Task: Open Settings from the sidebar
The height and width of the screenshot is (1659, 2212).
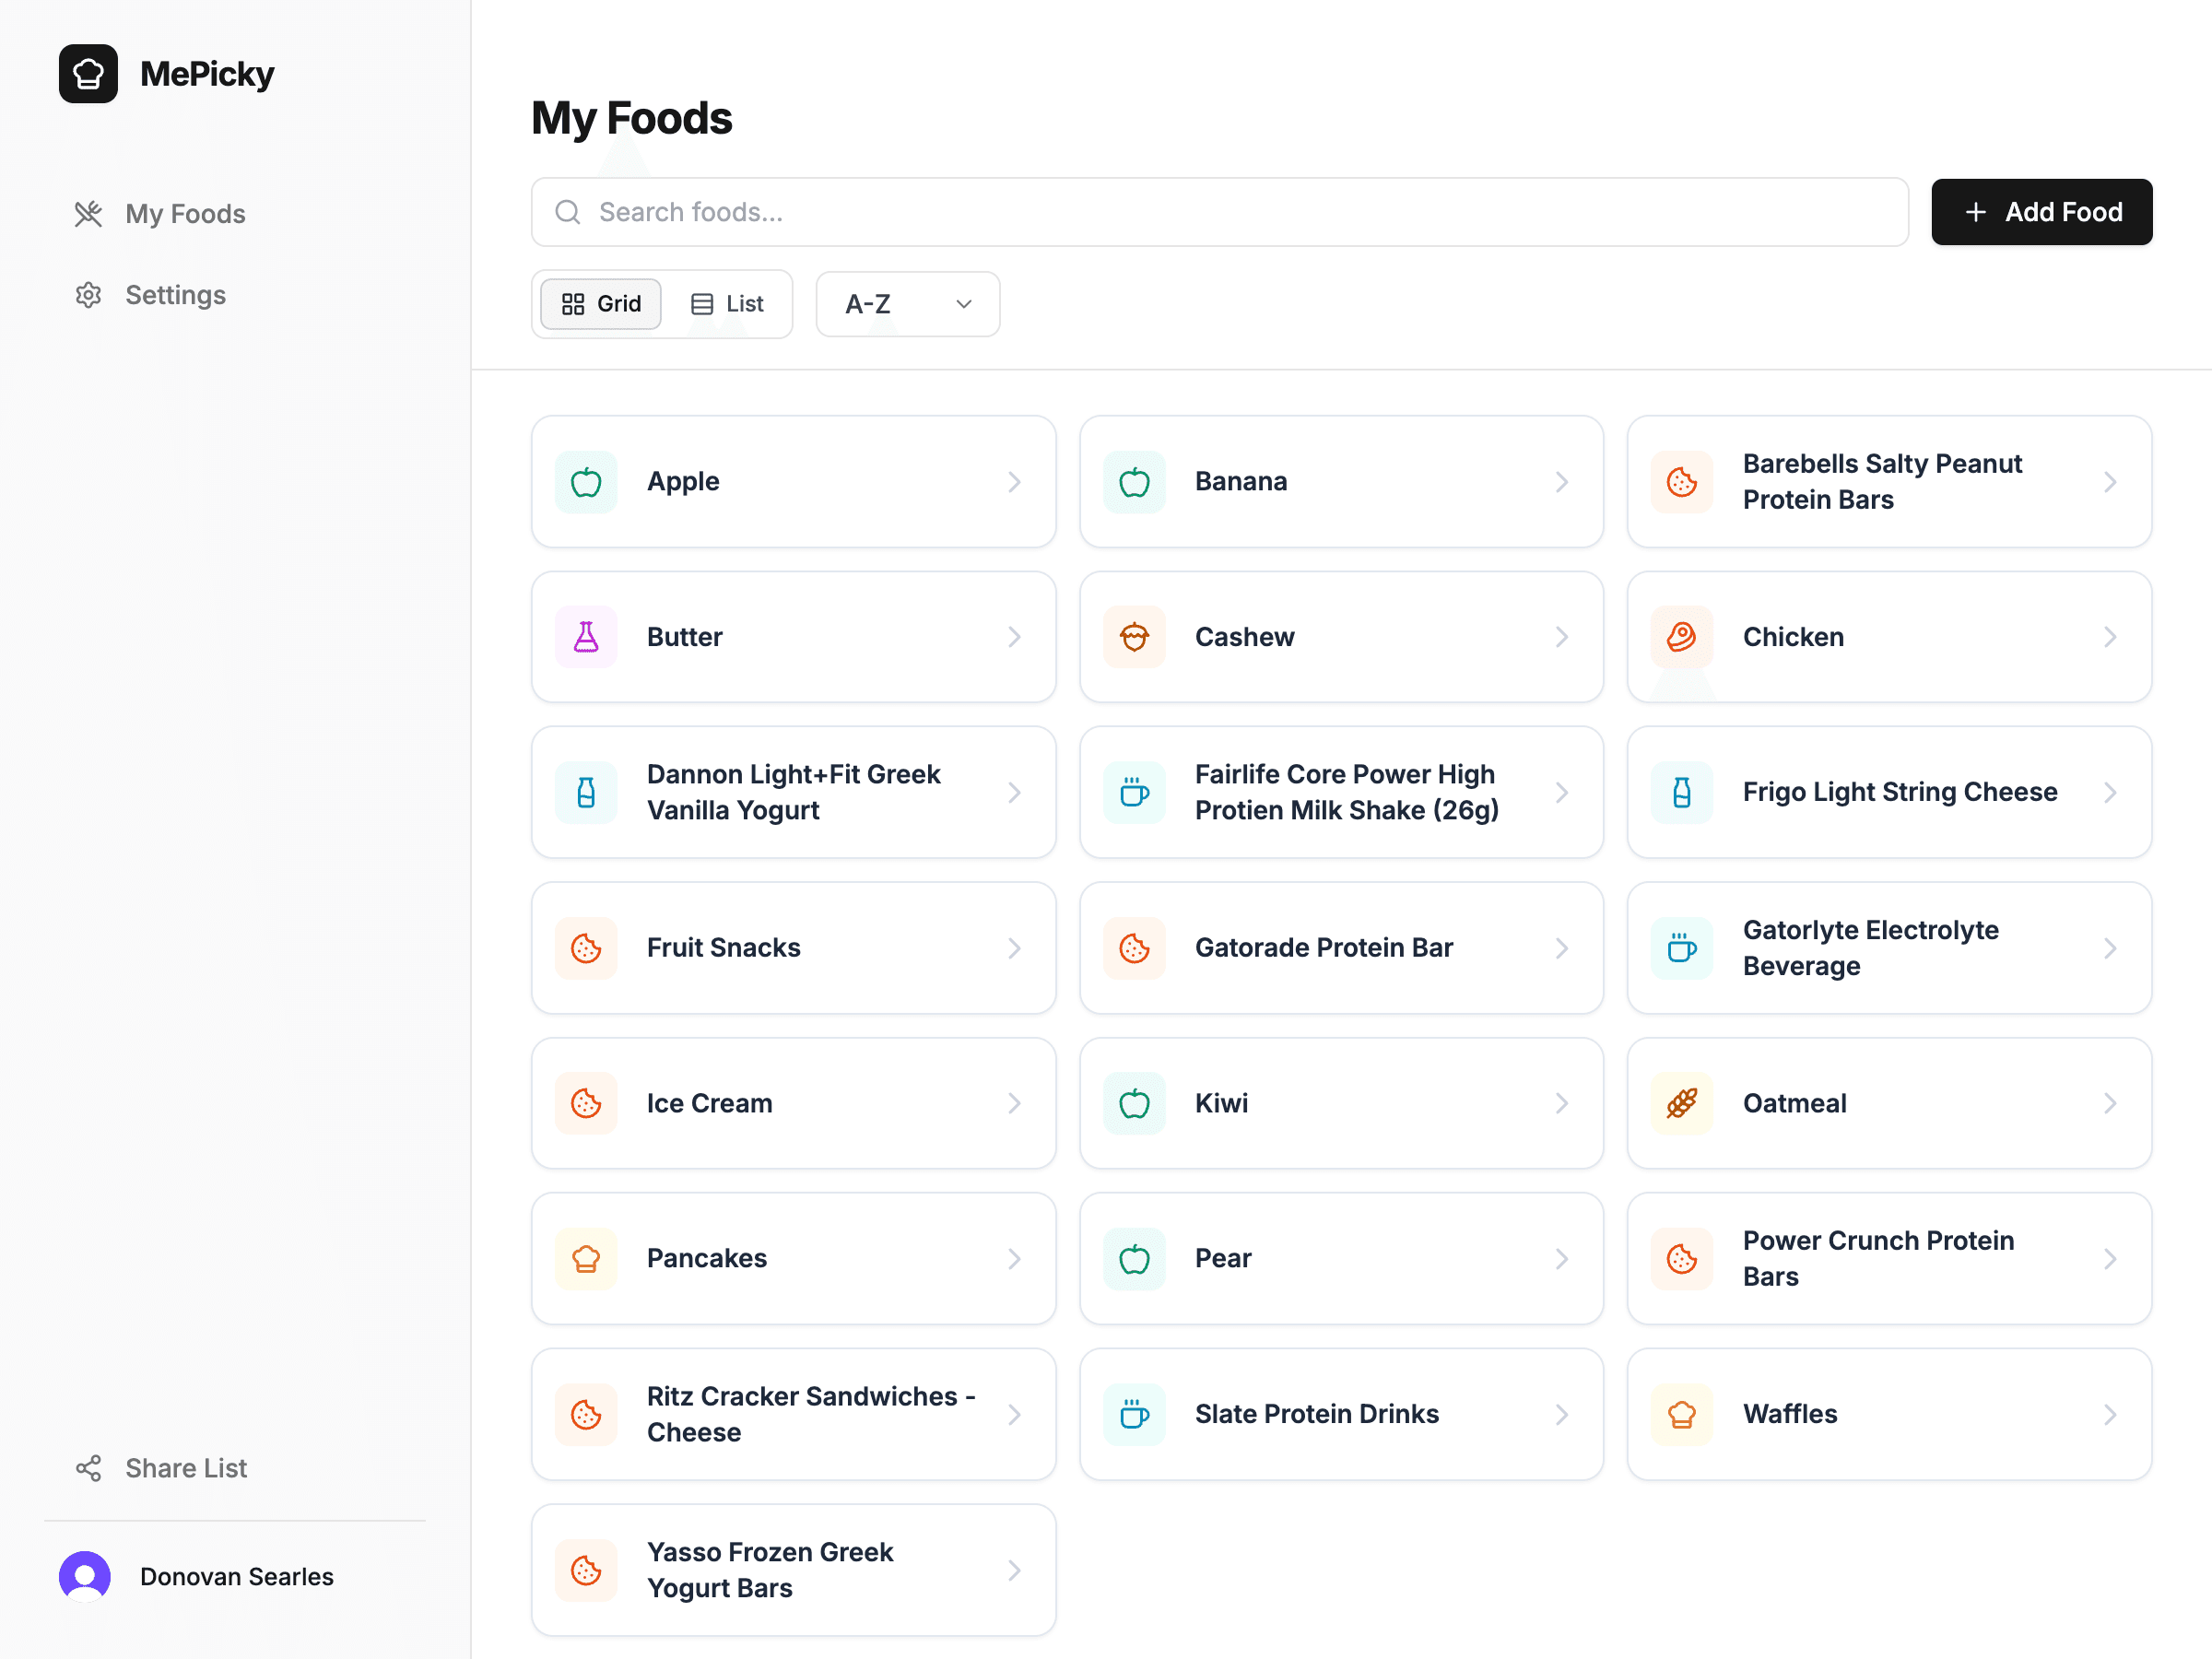Action: pyautogui.click(x=175, y=294)
